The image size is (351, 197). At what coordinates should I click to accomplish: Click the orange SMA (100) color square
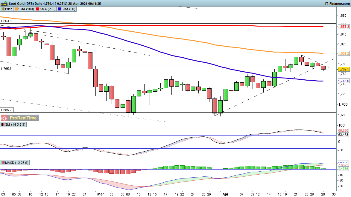click(x=16, y=9)
